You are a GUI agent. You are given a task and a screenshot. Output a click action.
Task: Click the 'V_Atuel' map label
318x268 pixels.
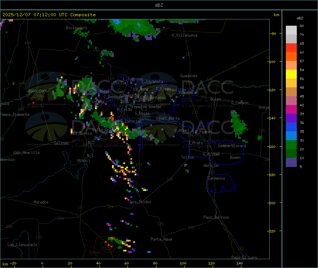(x=182, y=130)
